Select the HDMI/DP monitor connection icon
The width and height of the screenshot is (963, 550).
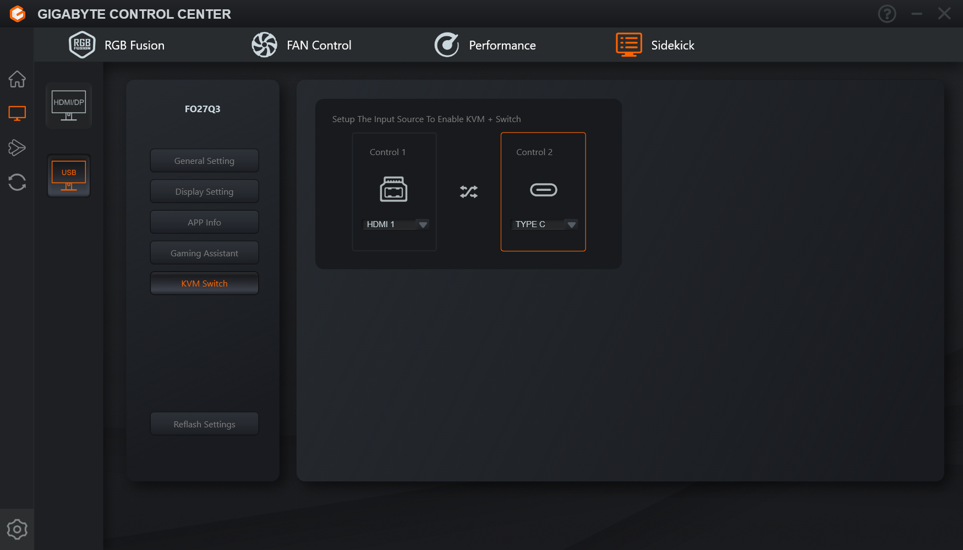[x=69, y=106]
